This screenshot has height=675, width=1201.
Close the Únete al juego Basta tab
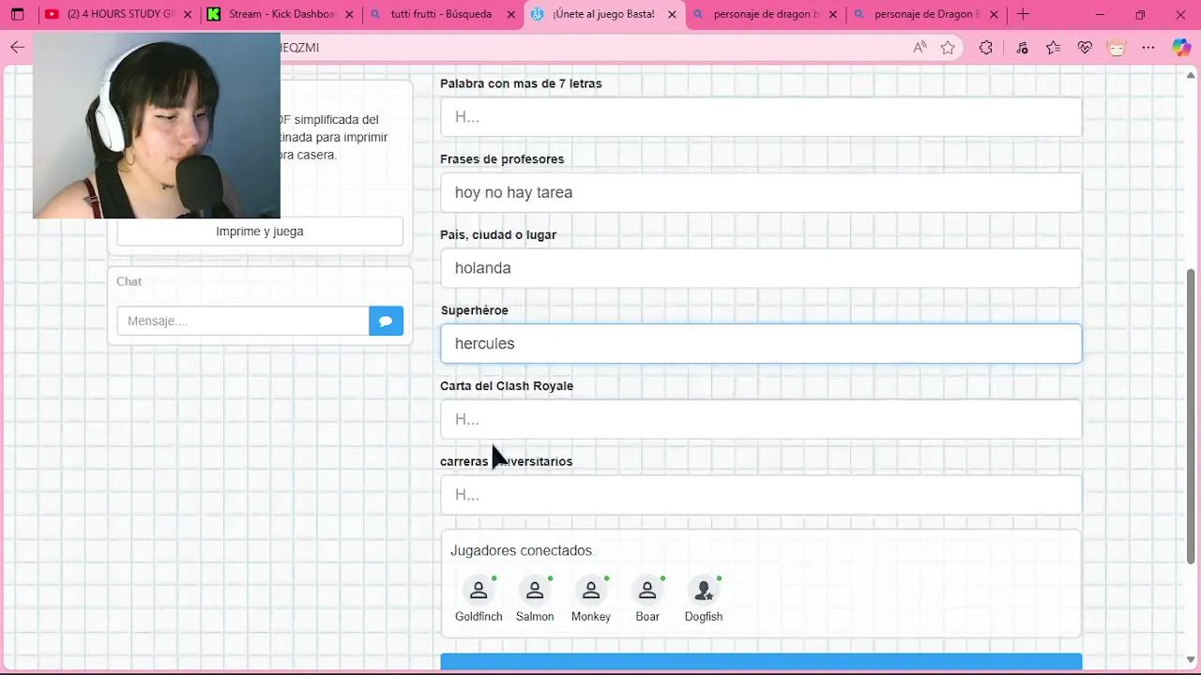(x=671, y=14)
